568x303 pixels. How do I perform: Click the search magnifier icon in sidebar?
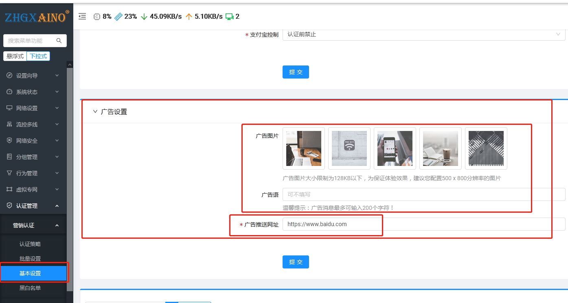[x=59, y=41]
